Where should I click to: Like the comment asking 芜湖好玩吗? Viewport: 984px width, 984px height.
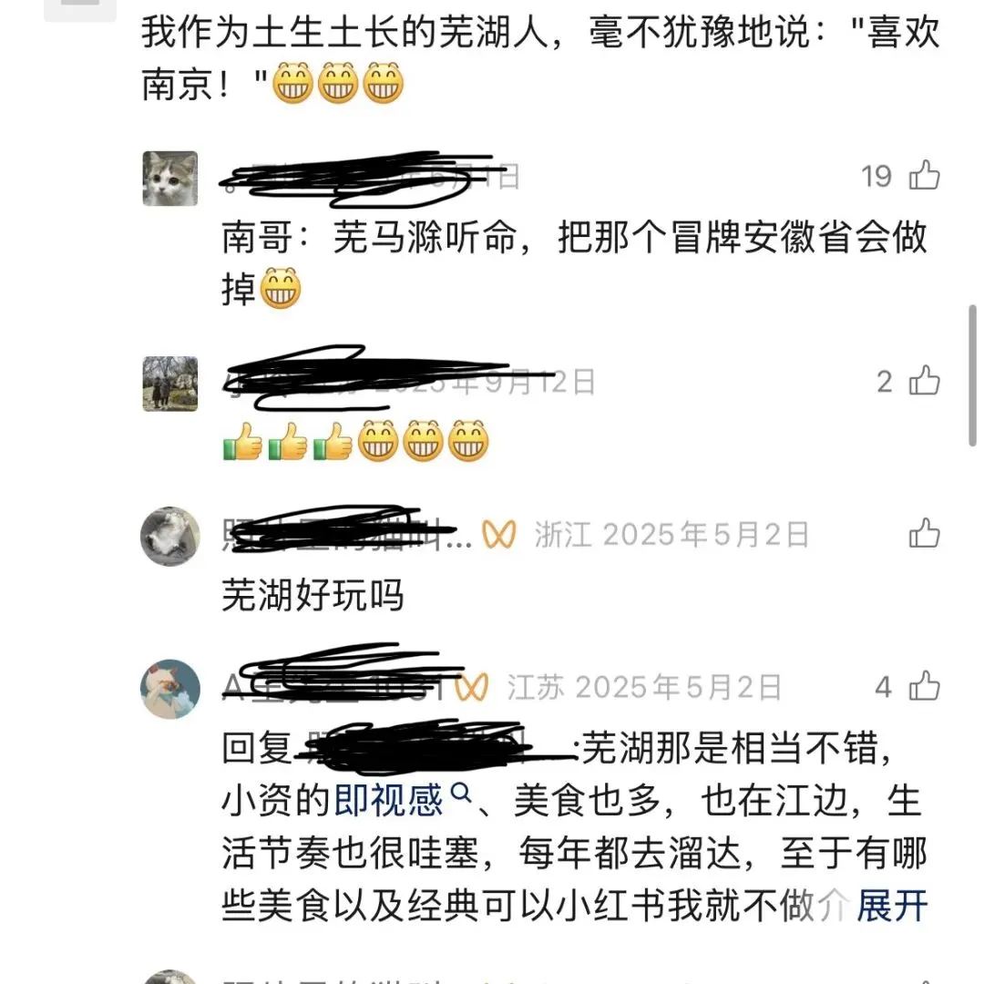coord(925,533)
